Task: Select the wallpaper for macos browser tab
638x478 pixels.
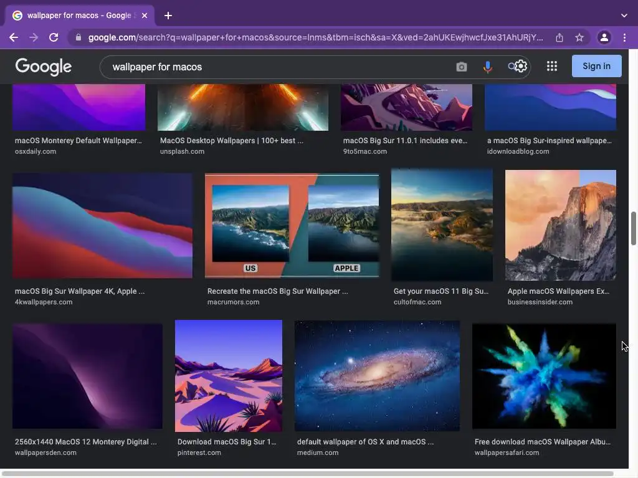Action: tap(80, 16)
